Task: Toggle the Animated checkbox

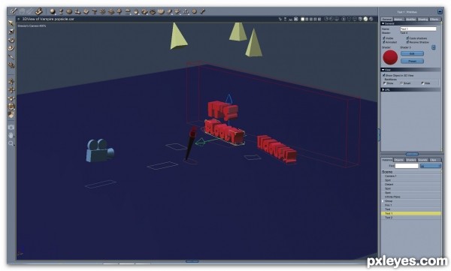Action: click(383, 42)
